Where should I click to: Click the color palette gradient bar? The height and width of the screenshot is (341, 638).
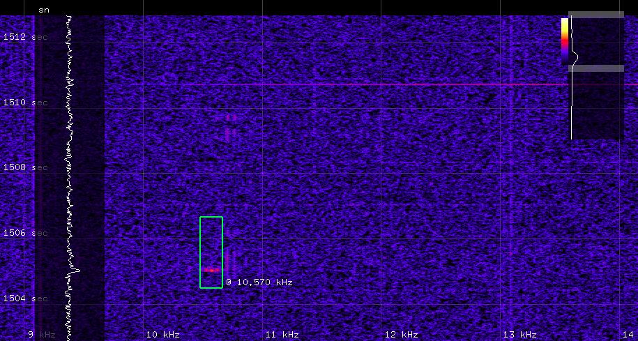click(565, 41)
